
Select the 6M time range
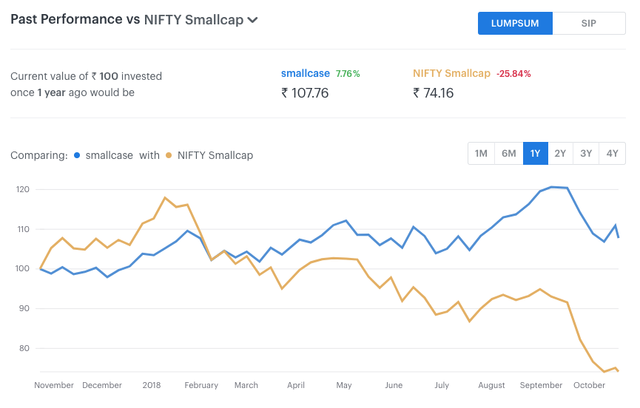click(x=508, y=153)
